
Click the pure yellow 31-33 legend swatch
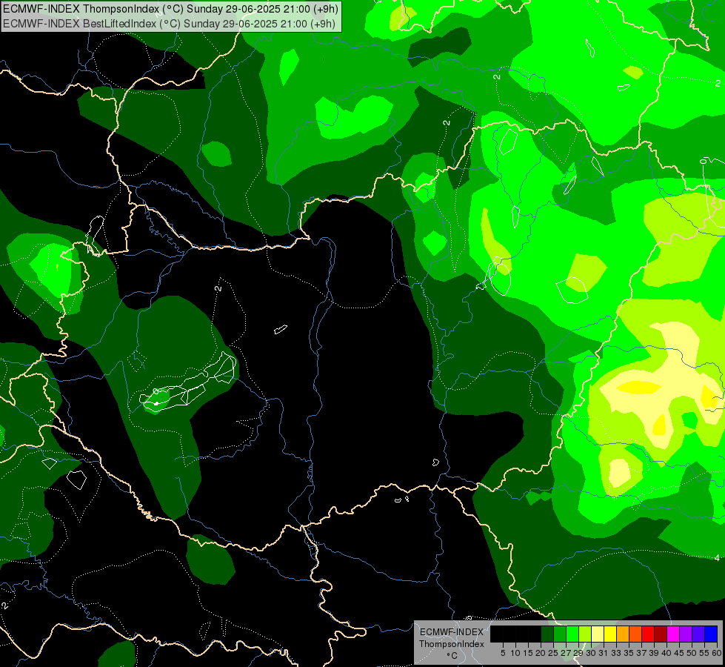[x=610, y=634]
